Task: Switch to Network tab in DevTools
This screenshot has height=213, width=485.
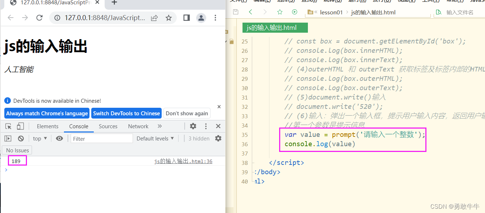Action: (x=138, y=126)
